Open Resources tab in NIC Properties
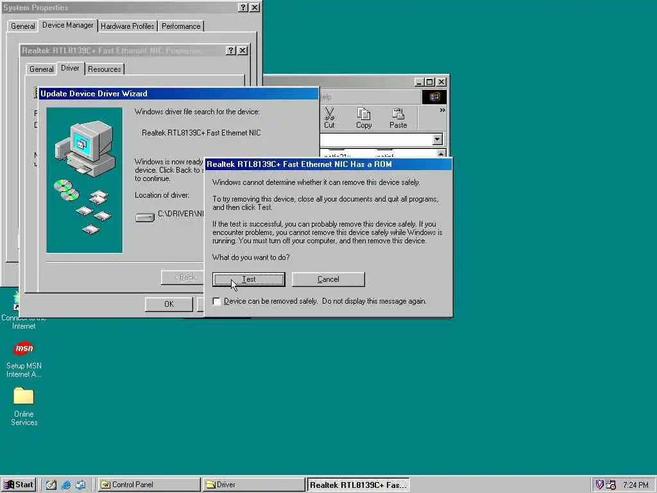Screen dimensions: 657x493 pos(105,69)
